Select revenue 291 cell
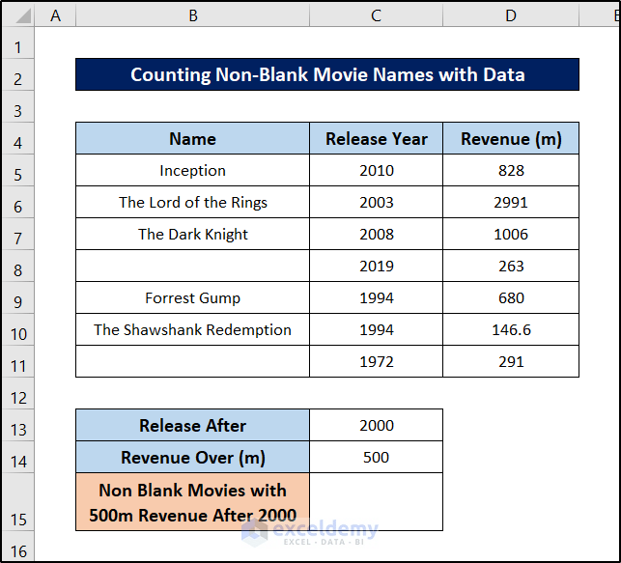This screenshot has height=563, width=621. pyautogui.click(x=511, y=361)
